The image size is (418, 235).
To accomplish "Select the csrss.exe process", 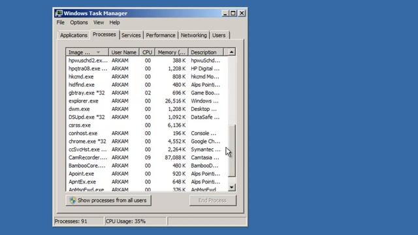I will 146,125.
